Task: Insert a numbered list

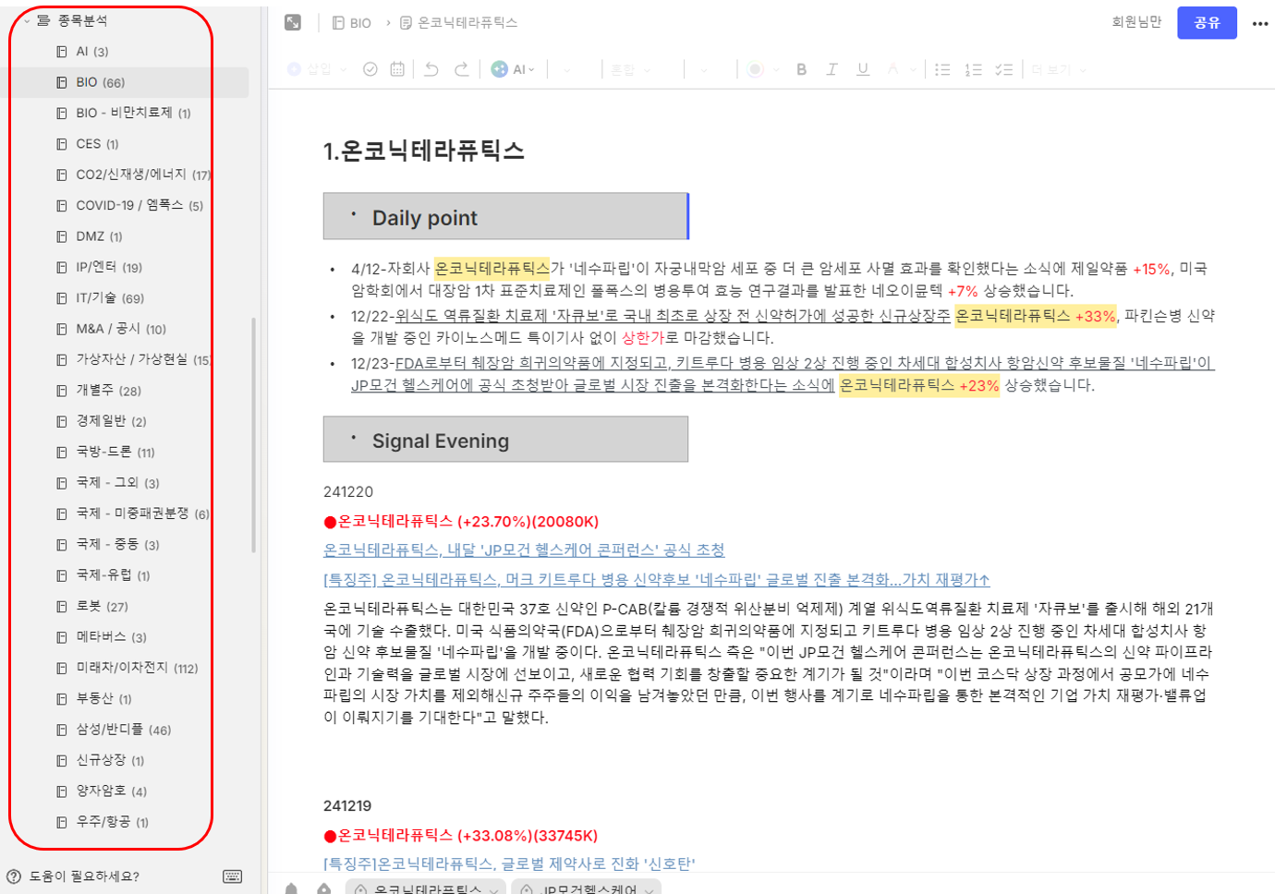Action: tap(973, 69)
